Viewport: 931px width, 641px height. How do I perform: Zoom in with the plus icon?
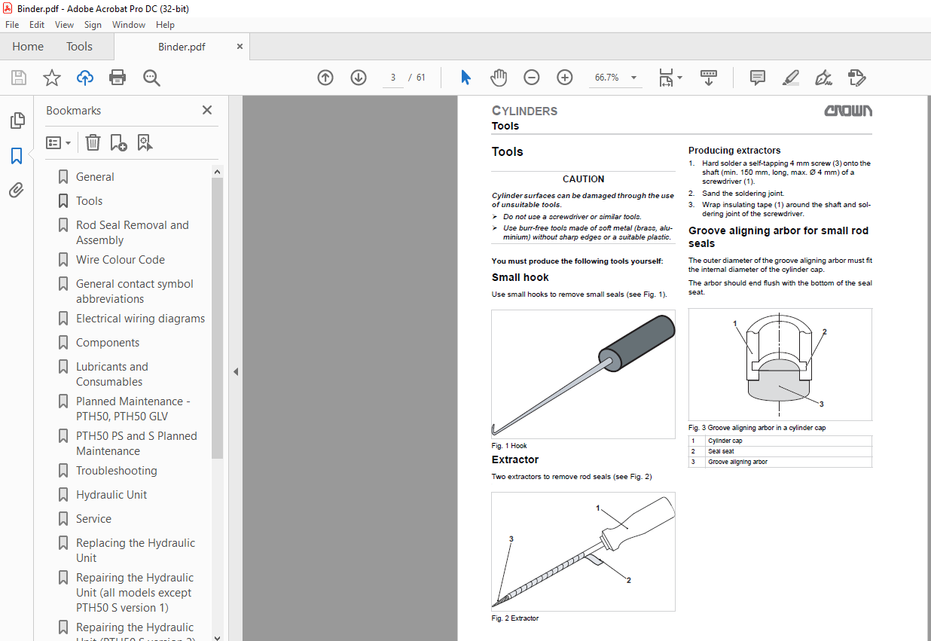click(565, 78)
